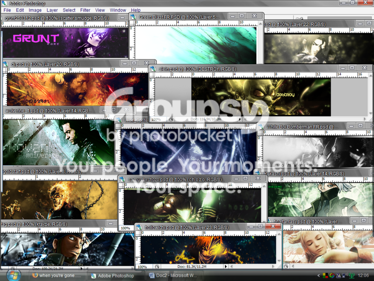This screenshot has height=281, width=374.
Task: Click the document icon on samusforchozo.psd title bar
Action: coord(122,179)
